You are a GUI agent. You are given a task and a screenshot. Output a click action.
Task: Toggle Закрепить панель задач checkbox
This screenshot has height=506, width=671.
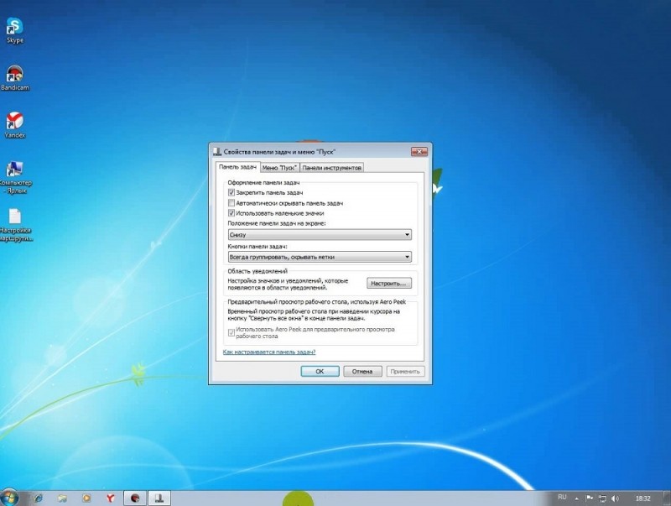click(x=231, y=193)
